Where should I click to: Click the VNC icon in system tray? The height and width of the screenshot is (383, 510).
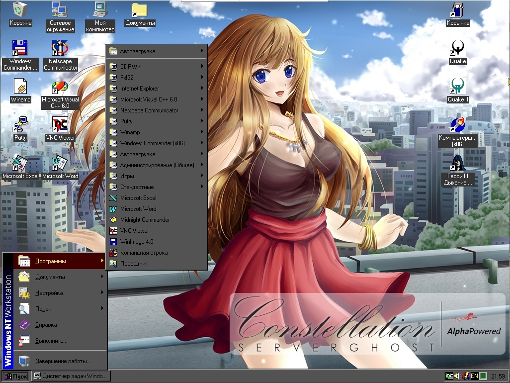pos(449,376)
